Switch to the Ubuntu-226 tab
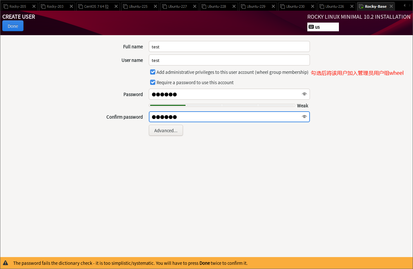 pos(336,6)
